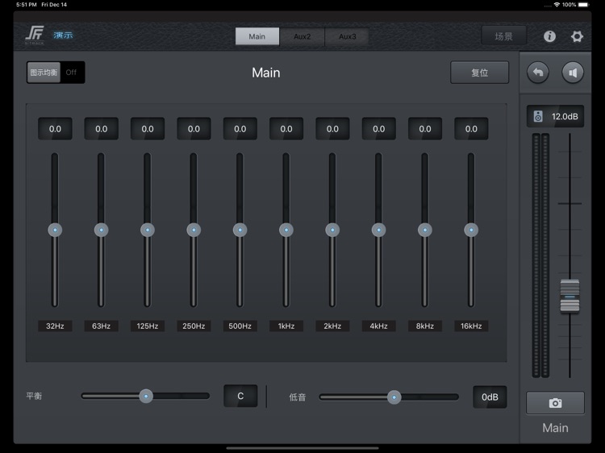Click the 8kHz frequency label
The width and height of the screenshot is (605, 453).
tap(425, 326)
